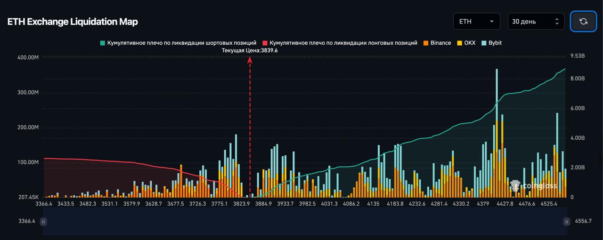Image resolution: width=603 pixels, height=240 pixels.
Task: Click the red arrowhead of current price line
Action: [x=250, y=60]
